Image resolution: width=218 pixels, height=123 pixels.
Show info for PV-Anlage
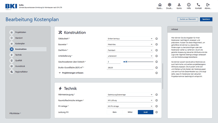pos(156,106)
